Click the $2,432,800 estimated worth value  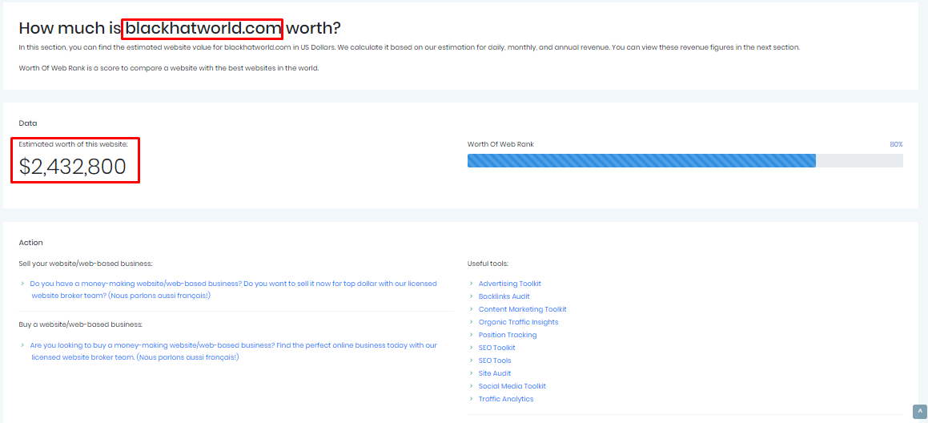73,167
